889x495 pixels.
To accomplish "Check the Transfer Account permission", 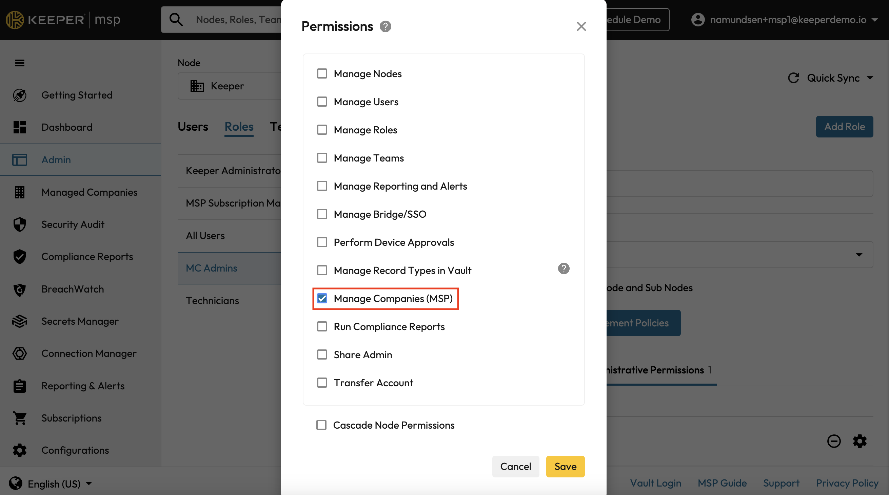I will point(322,383).
